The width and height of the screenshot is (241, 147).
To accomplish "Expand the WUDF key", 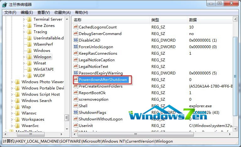I will point(24,76).
